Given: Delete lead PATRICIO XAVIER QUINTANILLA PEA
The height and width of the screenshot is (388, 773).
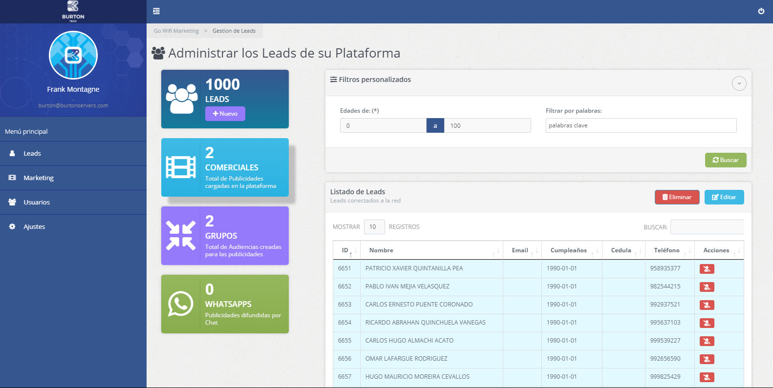Looking at the screenshot, I should [707, 269].
